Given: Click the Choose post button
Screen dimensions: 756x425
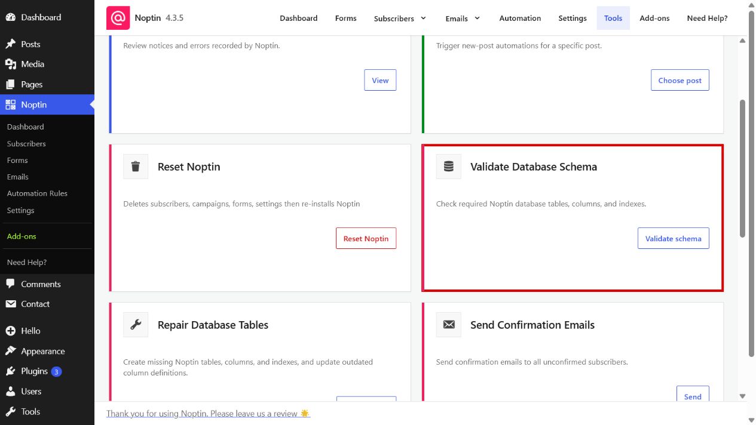Looking at the screenshot, I should 680,80.
